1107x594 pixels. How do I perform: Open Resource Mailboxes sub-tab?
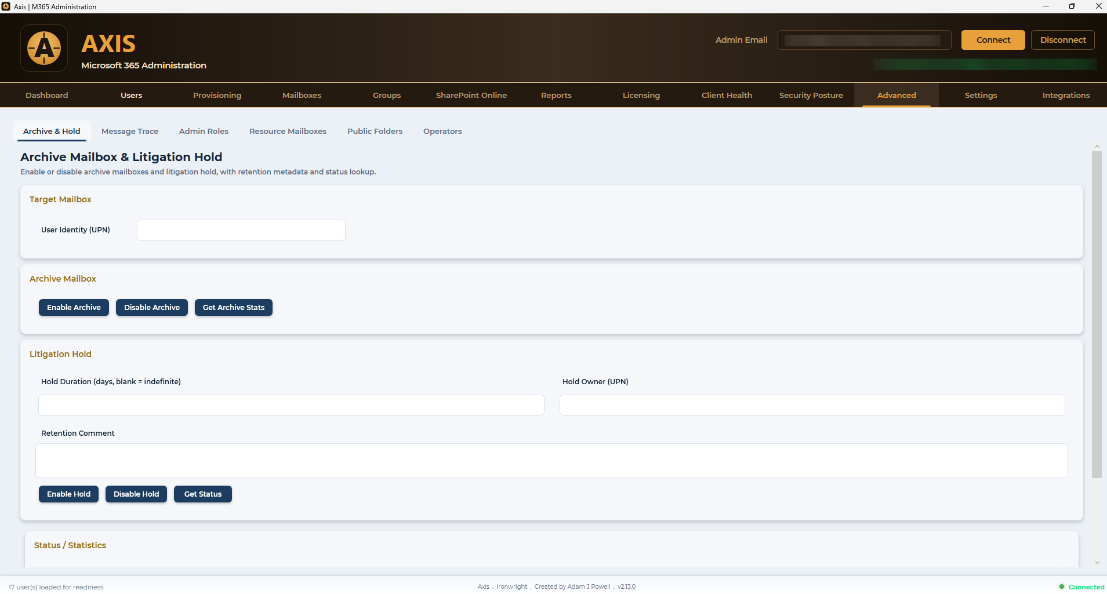pos(288,131)
